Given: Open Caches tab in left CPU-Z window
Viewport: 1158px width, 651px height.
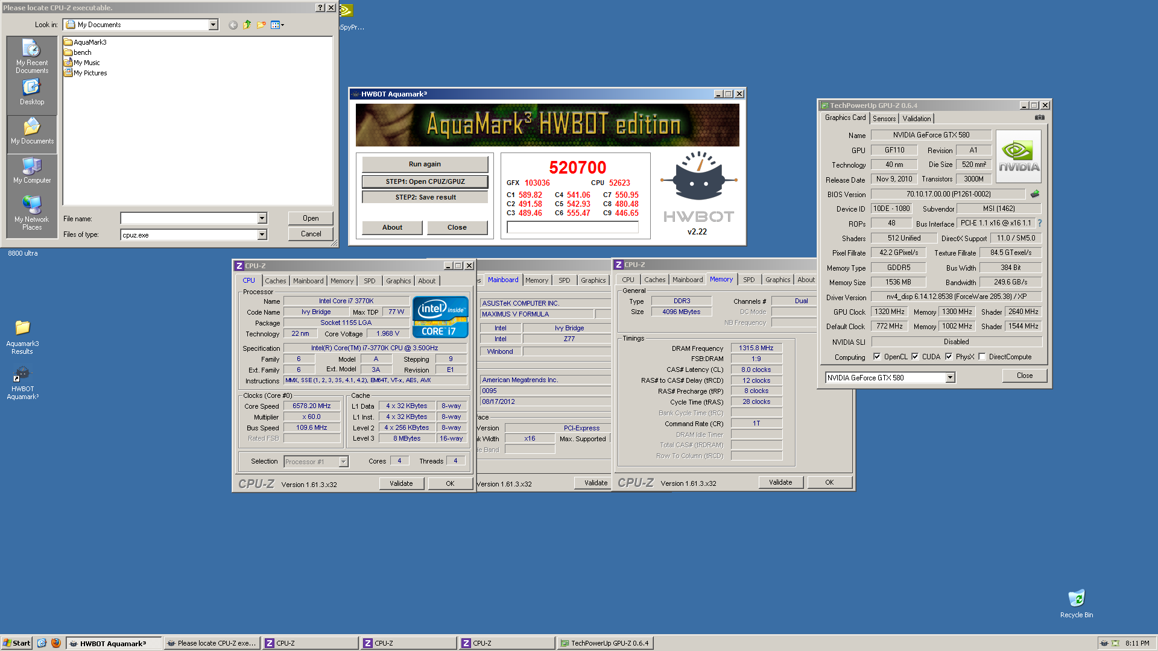Looking at the screenshot, I should coord(276,281).
